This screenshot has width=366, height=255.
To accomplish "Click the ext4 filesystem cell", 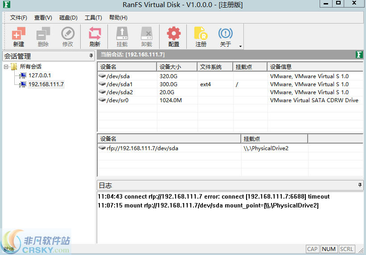I will point(206,84).
